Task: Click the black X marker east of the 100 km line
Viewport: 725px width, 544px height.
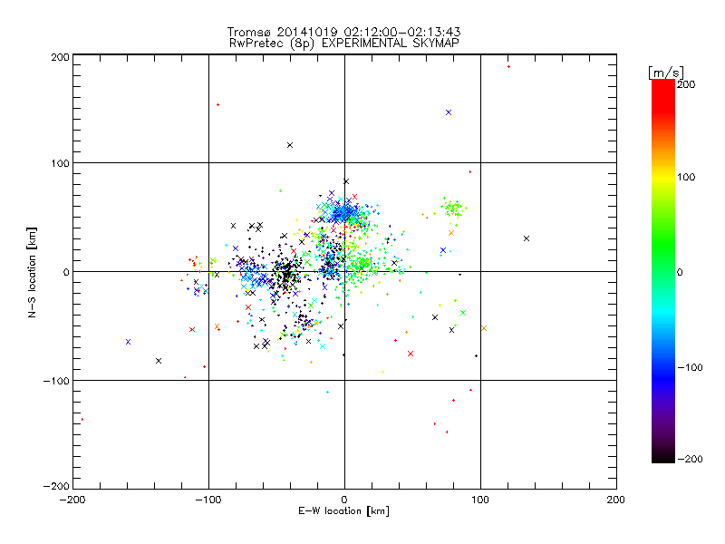Action: pyautogui.click(x=527, y=238)
